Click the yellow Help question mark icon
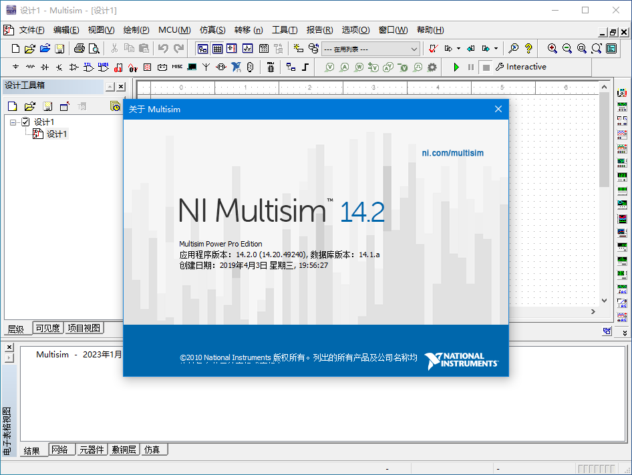632x475 pixels. click(x=528, y=49)
